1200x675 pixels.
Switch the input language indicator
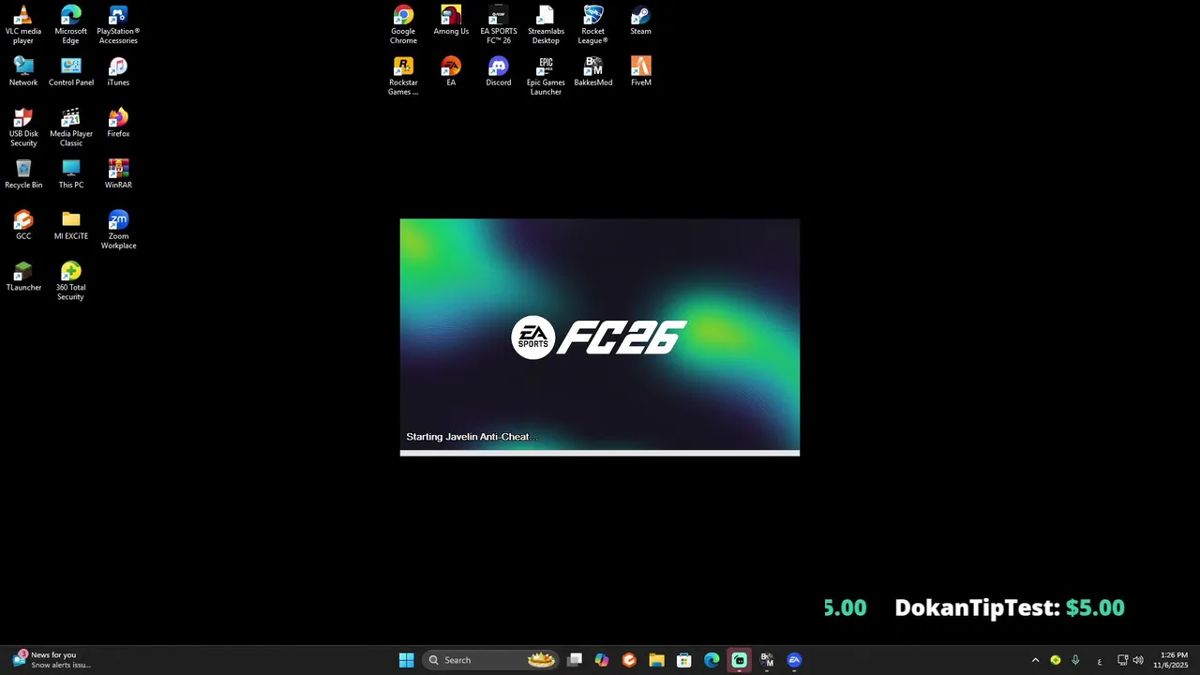(x=1100, y=661)
